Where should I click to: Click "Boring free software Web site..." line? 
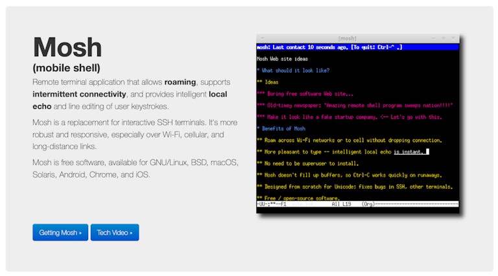pyautogui.click(x=305, y=94)
